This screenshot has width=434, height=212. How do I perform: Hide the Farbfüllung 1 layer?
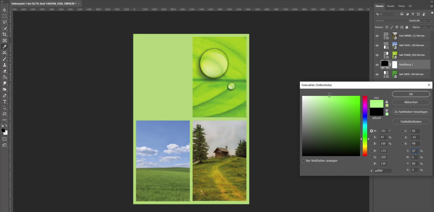click(x=377, y=65)
